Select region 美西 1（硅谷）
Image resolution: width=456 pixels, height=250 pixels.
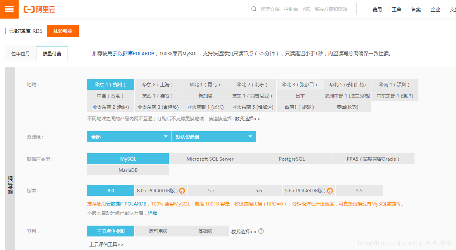coord(158,96)
